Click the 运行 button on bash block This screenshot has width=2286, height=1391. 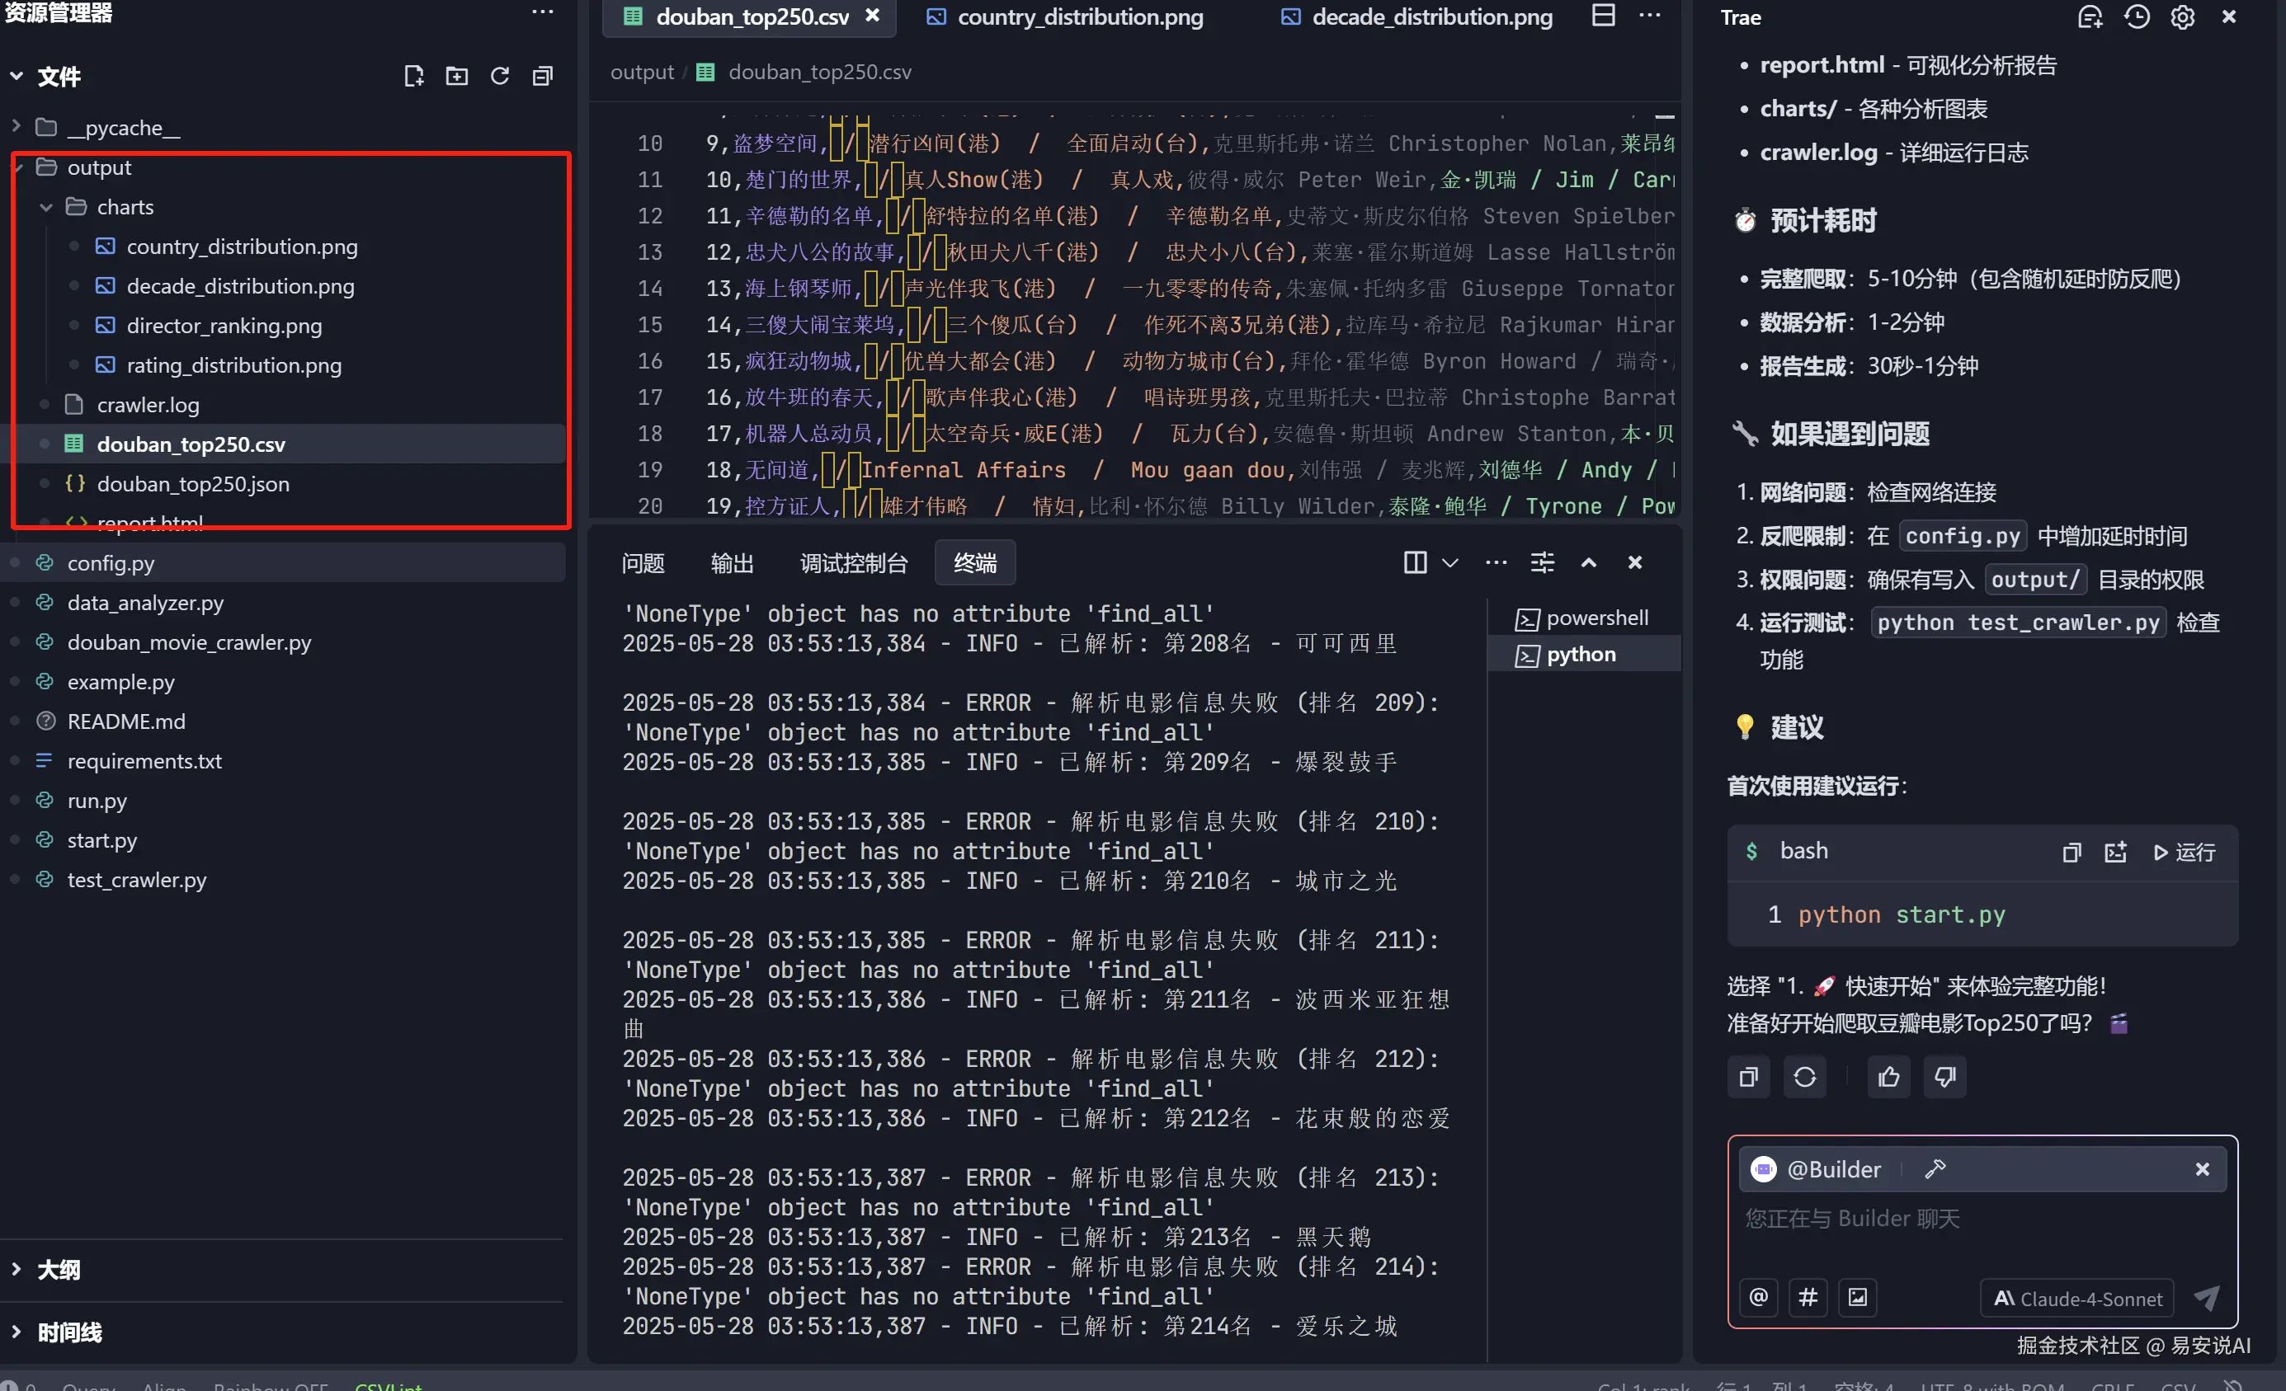(2184, 851)
